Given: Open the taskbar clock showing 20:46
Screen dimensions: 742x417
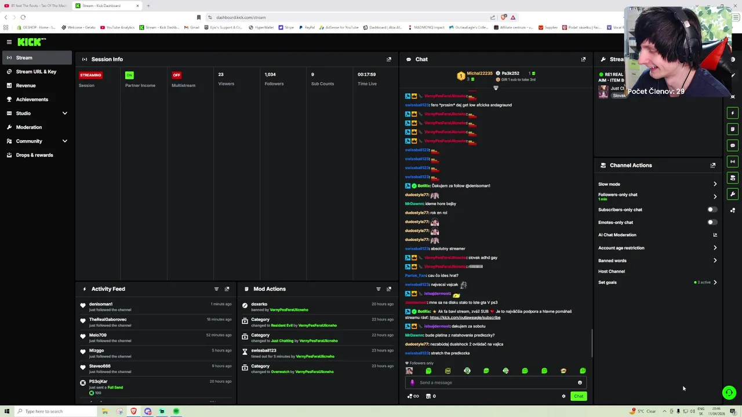Looking at the screenshot, I should pyautogui.click(x=718, y=411).
